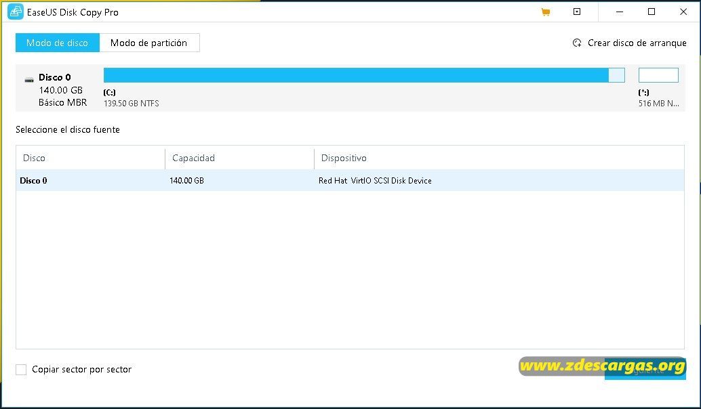Select Disco 0 row in the table
Screen dimensions: 701x409
click(x=350, y=180)
